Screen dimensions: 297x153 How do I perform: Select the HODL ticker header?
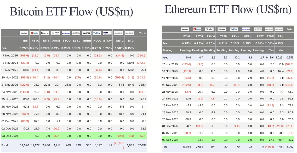(97, 41)
